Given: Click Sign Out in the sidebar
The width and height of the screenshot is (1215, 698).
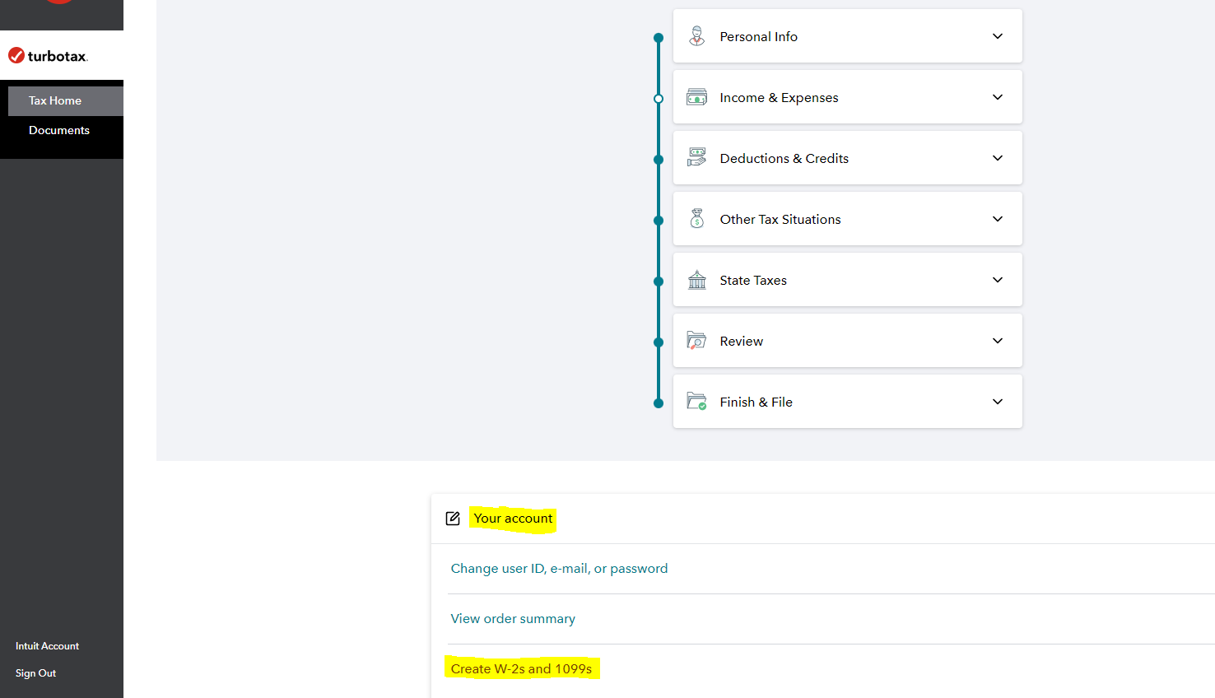Looking at the screenshot, I should pos(35,673).
